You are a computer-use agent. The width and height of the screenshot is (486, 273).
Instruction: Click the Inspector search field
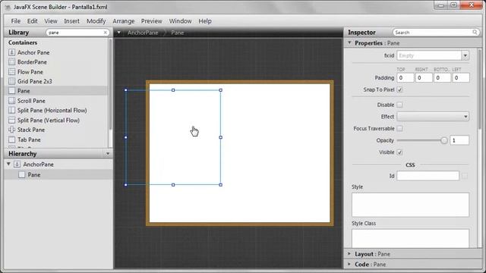tap(435, 32)
